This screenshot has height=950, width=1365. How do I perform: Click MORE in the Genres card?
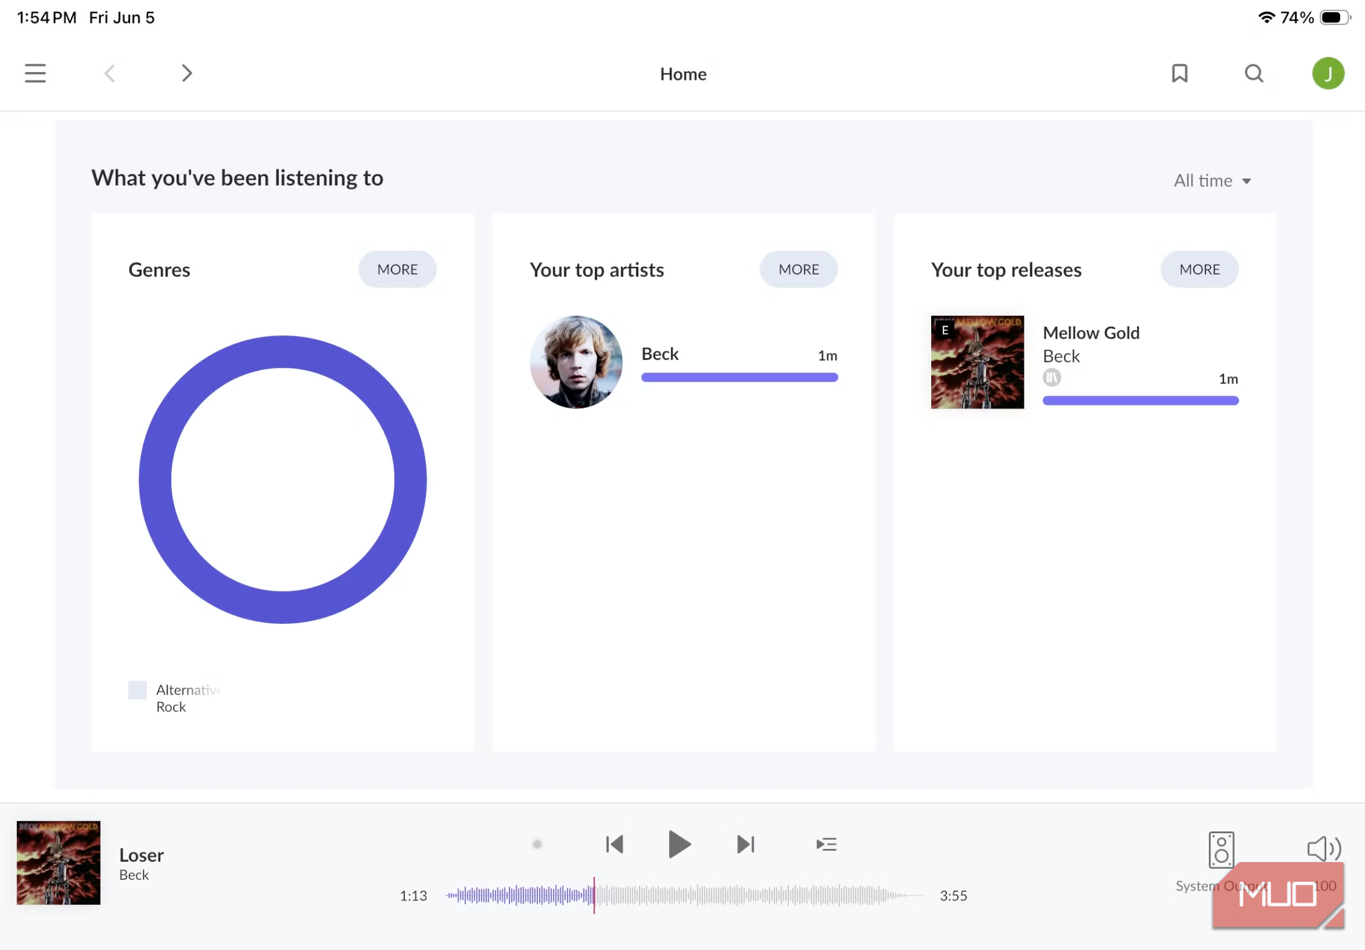coord(397,269)
